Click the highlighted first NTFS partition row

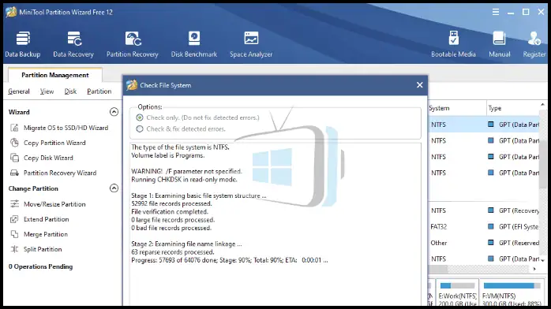tap(484, 125)
